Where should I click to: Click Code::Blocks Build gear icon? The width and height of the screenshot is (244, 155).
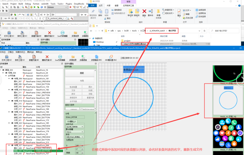(x=31, y=7)
